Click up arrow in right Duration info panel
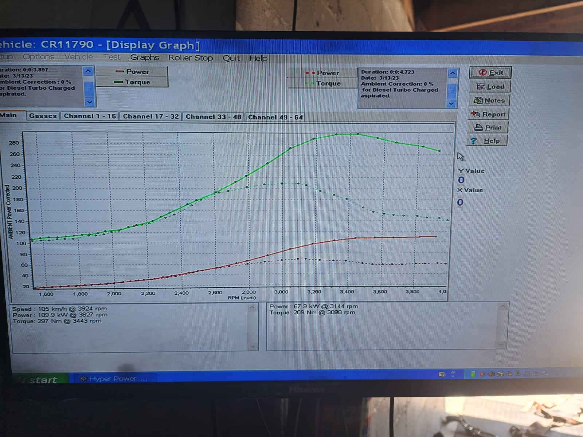This screenshot has height=437, width=583. pyautogui.click(x=452, y=73)
